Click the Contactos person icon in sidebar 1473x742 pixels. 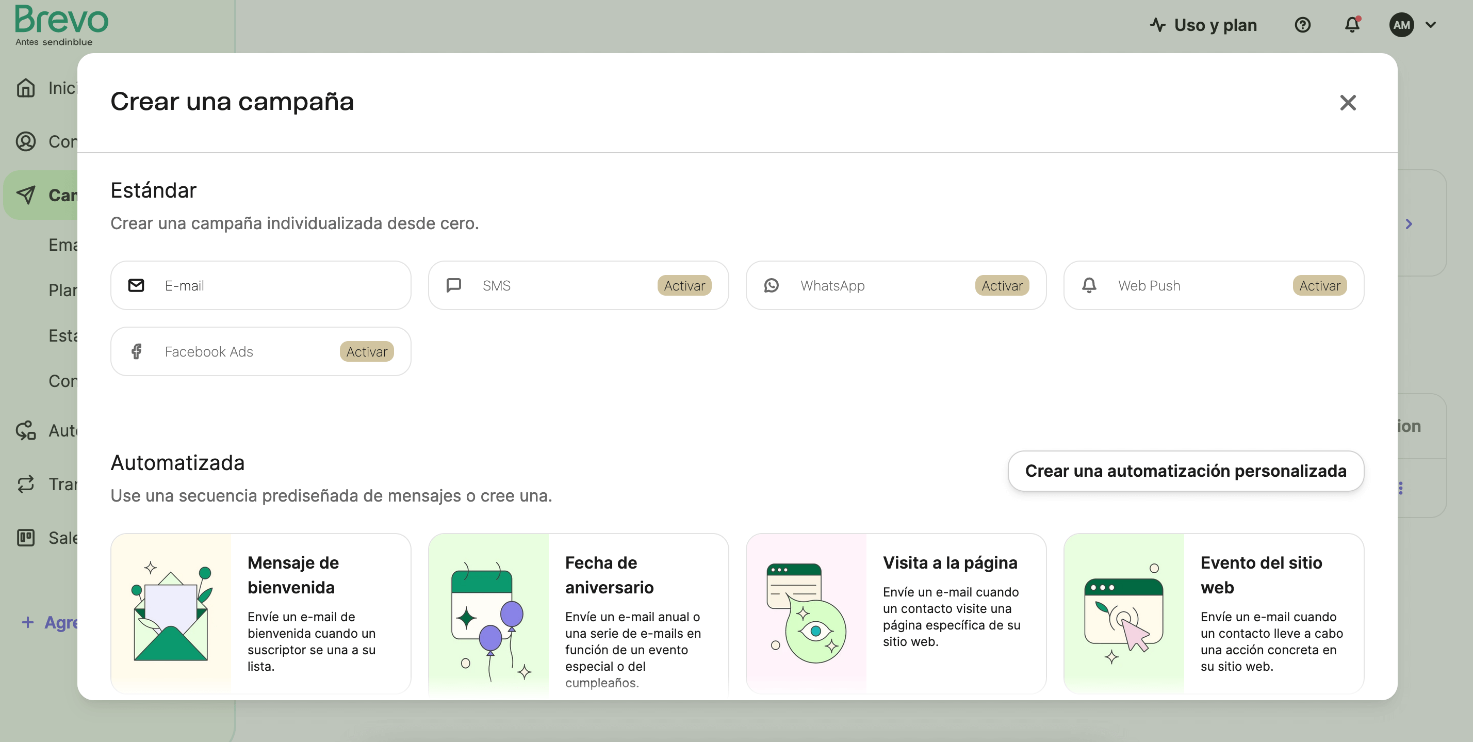[26, 141]
